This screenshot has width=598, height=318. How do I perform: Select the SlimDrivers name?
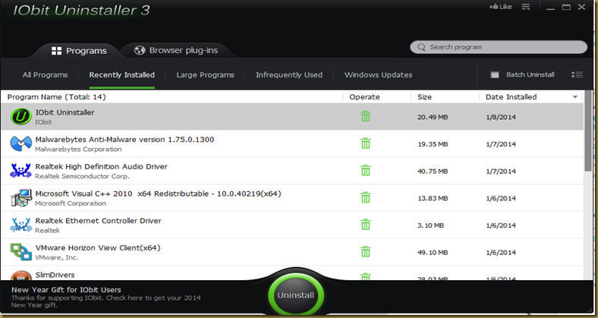55,275
